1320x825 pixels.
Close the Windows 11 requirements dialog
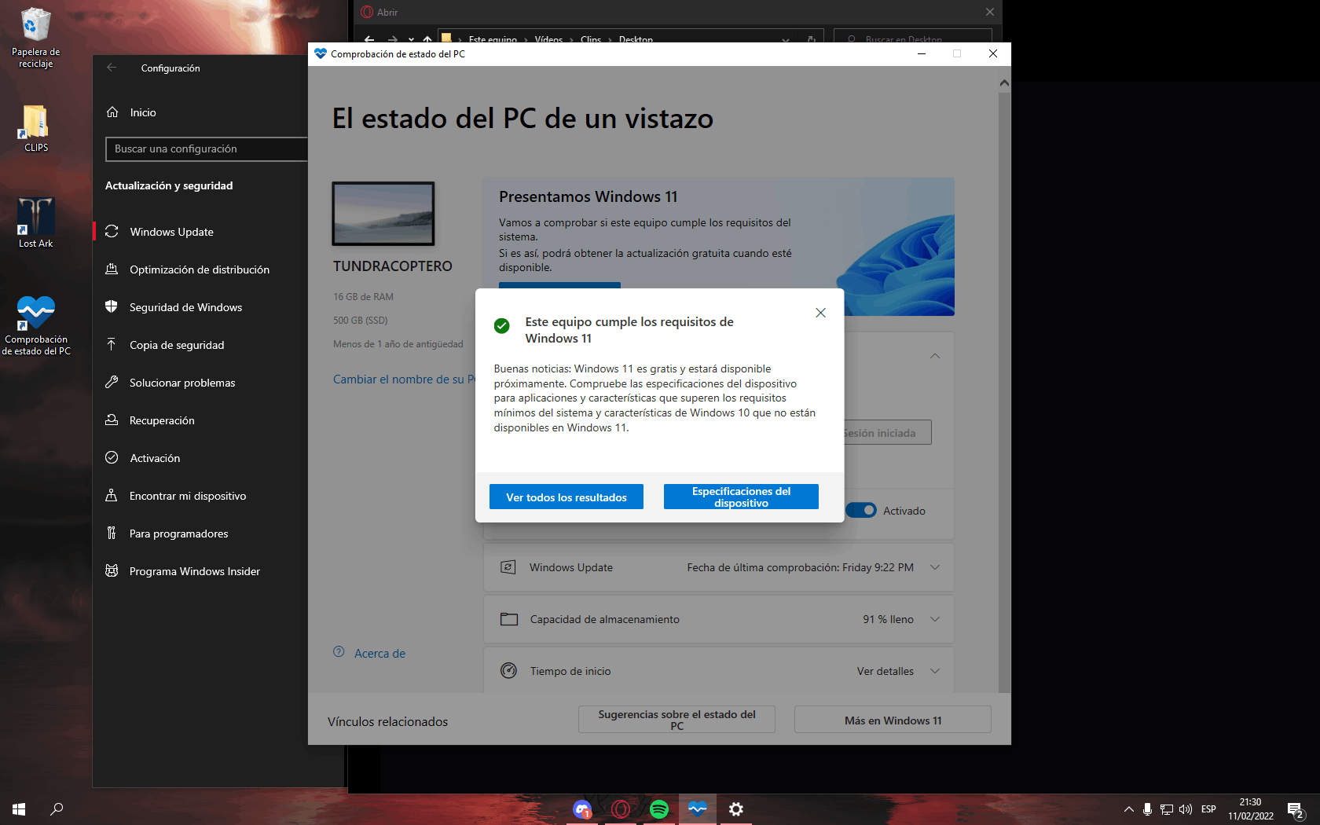(x=820, y=313)
